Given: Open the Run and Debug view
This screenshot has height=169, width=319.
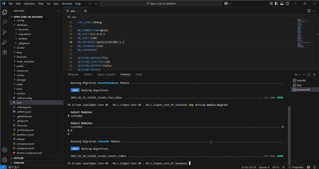Looking at the screenshot, I should click(4, 42).
